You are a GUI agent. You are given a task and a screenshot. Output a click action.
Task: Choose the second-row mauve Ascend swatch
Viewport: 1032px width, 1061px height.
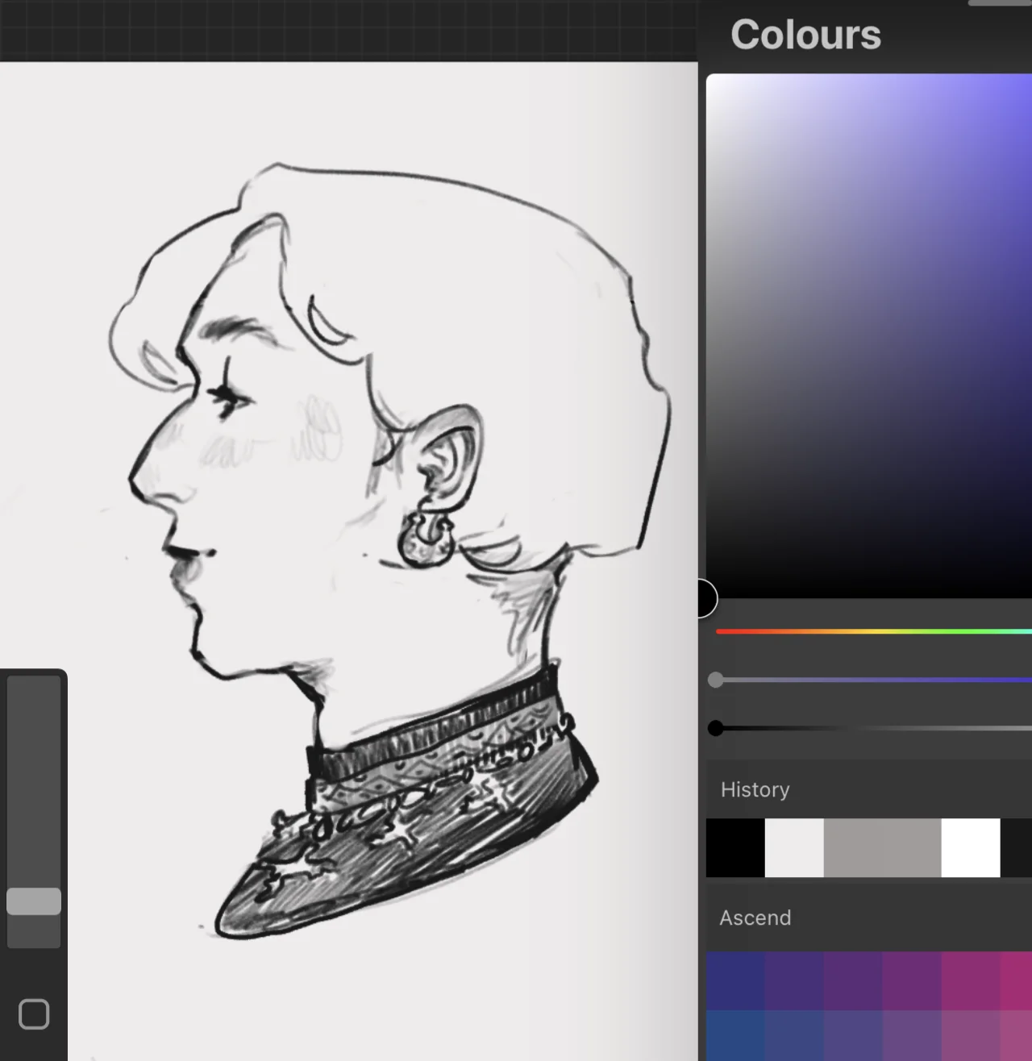[971, 1035]
